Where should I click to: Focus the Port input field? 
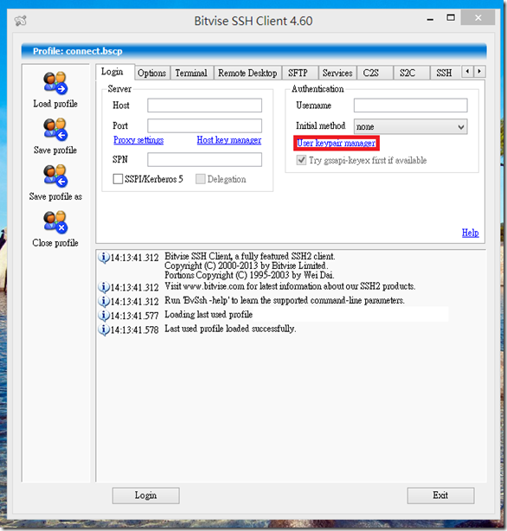204,125
